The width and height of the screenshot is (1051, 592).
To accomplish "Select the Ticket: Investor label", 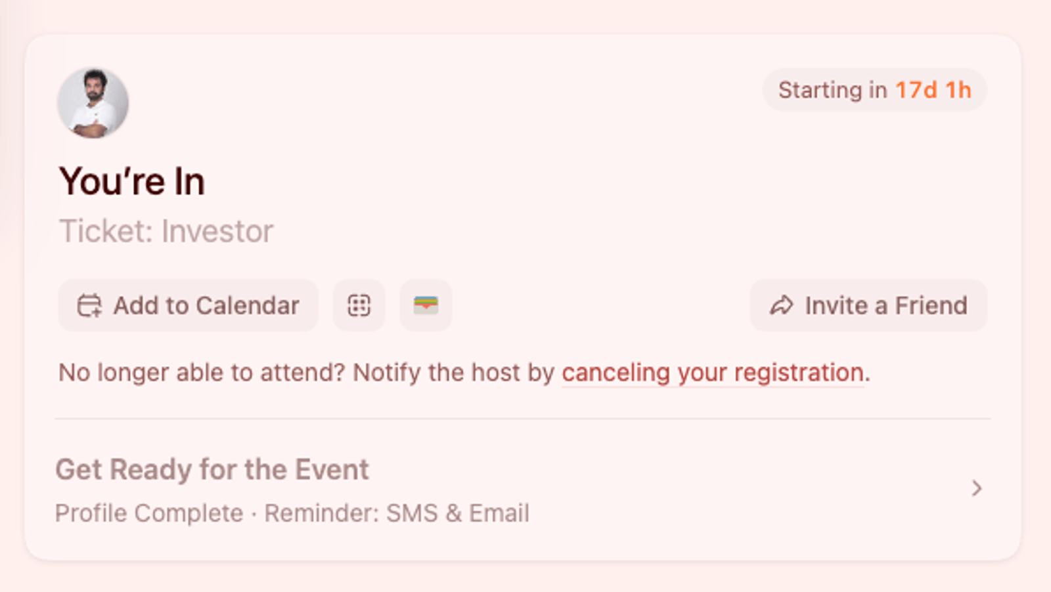I will pyautogui.click(x=166, y=232).
